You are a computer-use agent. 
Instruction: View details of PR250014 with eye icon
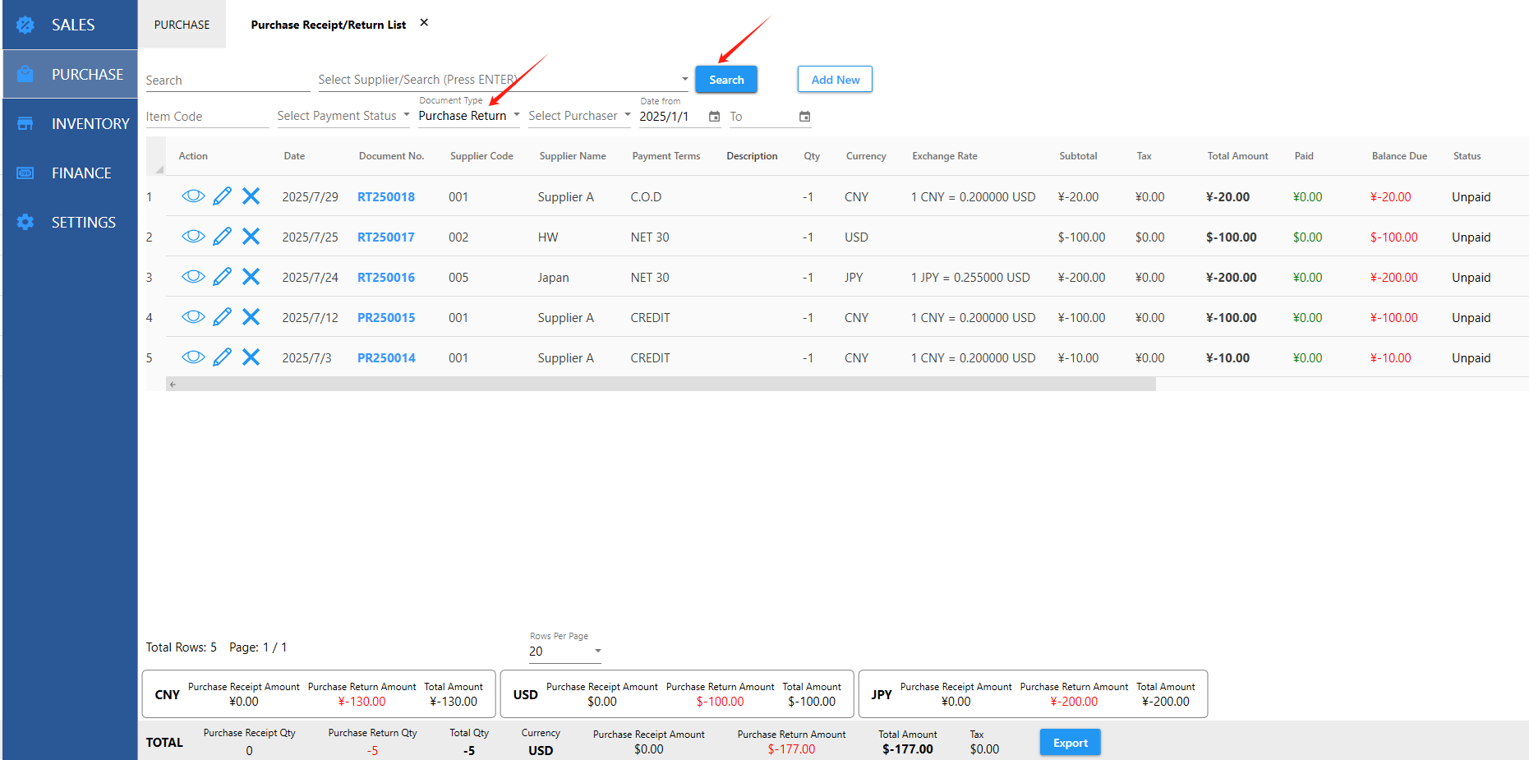193,357
